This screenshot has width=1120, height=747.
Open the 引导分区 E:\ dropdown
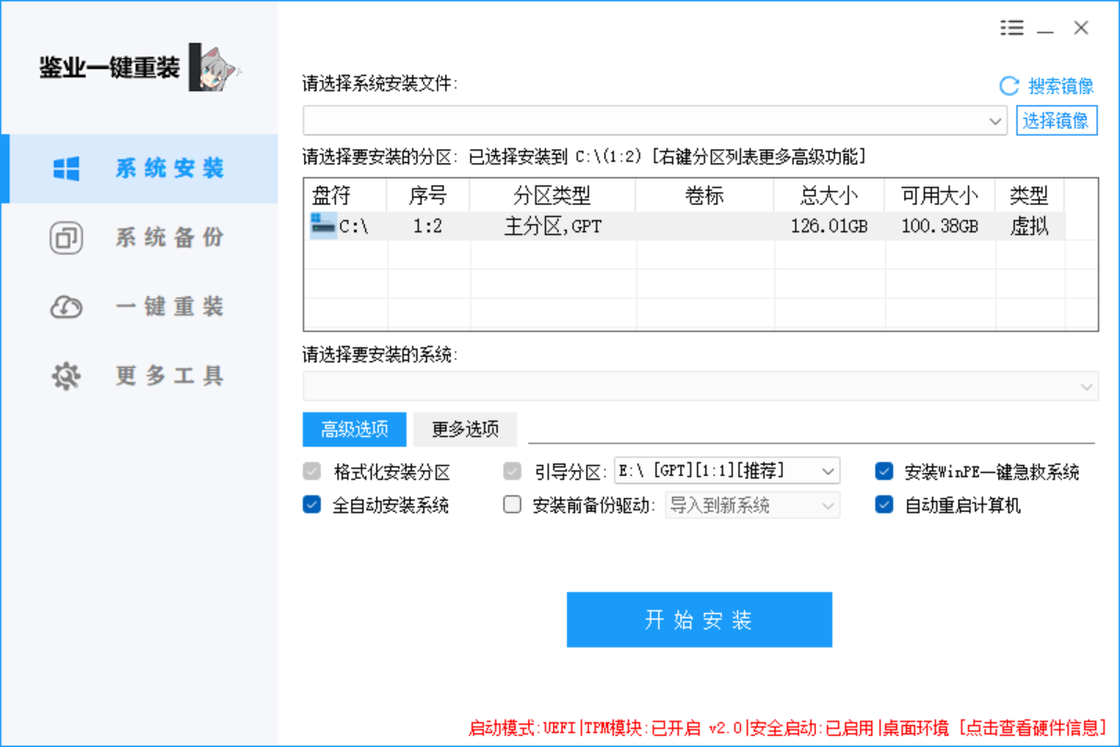827,471
